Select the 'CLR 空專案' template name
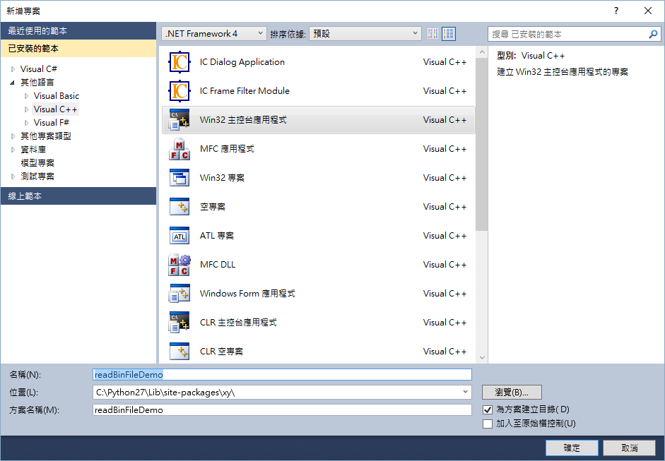The height and width of the screenshot is (461, 665). tap(221, 352)
